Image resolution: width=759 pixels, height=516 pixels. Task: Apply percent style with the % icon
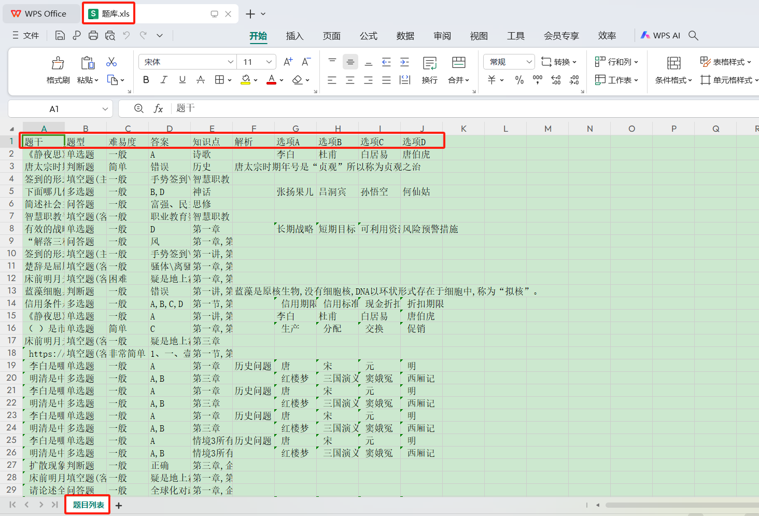click(519, 80)
